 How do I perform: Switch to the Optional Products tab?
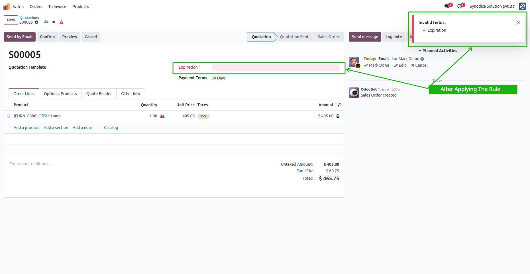click(60, 94)
